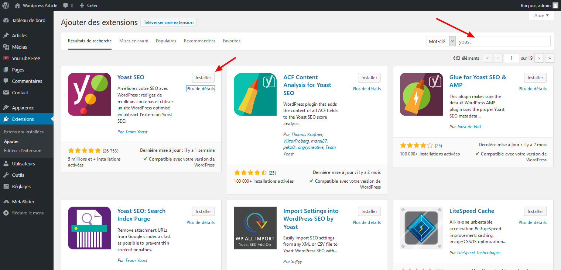The width and height of the screenshot is (561, 270).
Task: Install Glue for Yoast SEO & AMP
Action: point(535,78)
